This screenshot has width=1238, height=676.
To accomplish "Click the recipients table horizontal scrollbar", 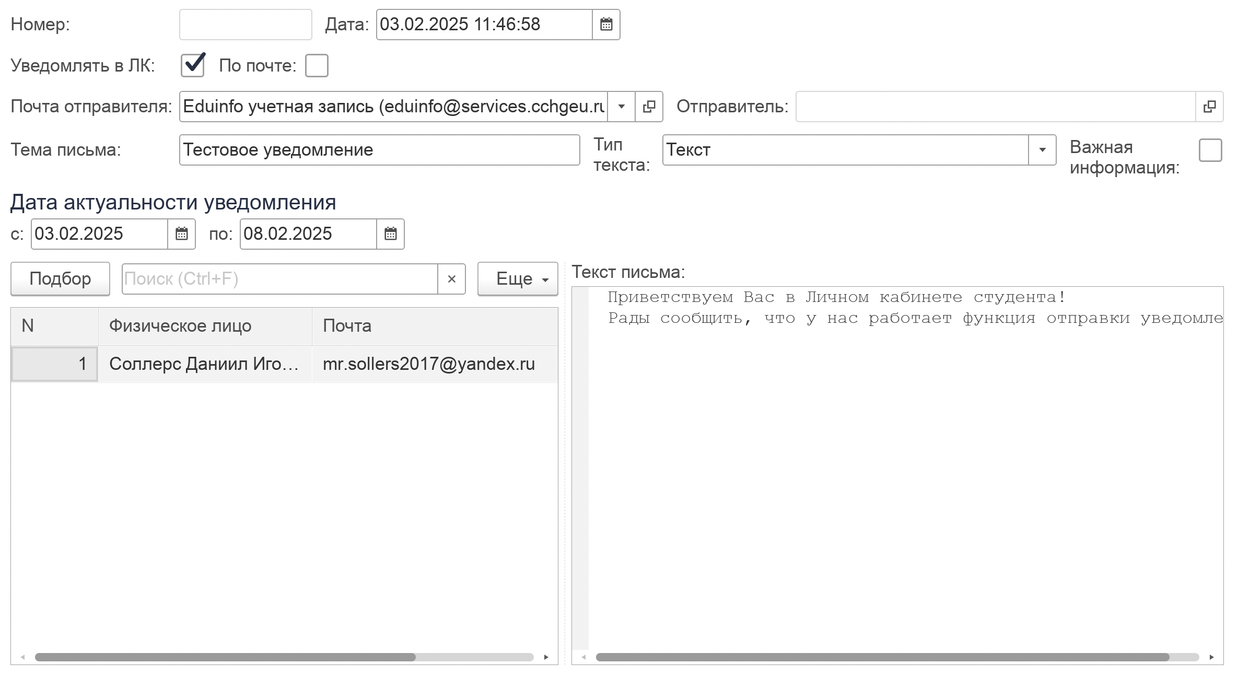I will [225, 657].
